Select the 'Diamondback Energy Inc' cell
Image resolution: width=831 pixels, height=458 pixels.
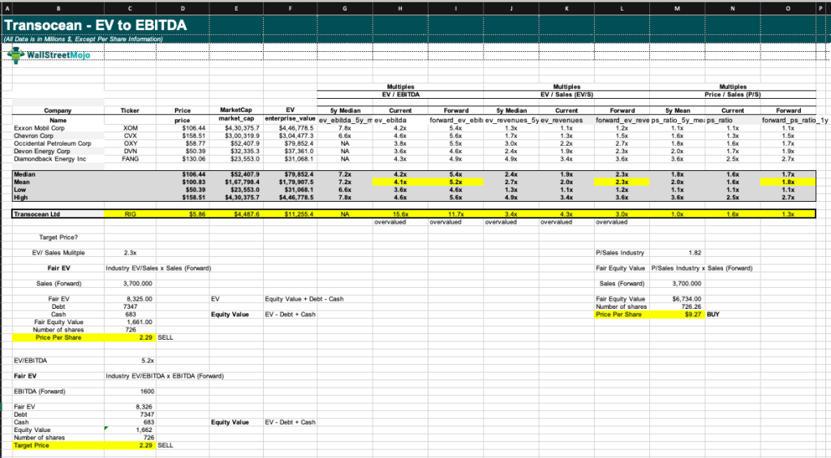pos(58,159)
